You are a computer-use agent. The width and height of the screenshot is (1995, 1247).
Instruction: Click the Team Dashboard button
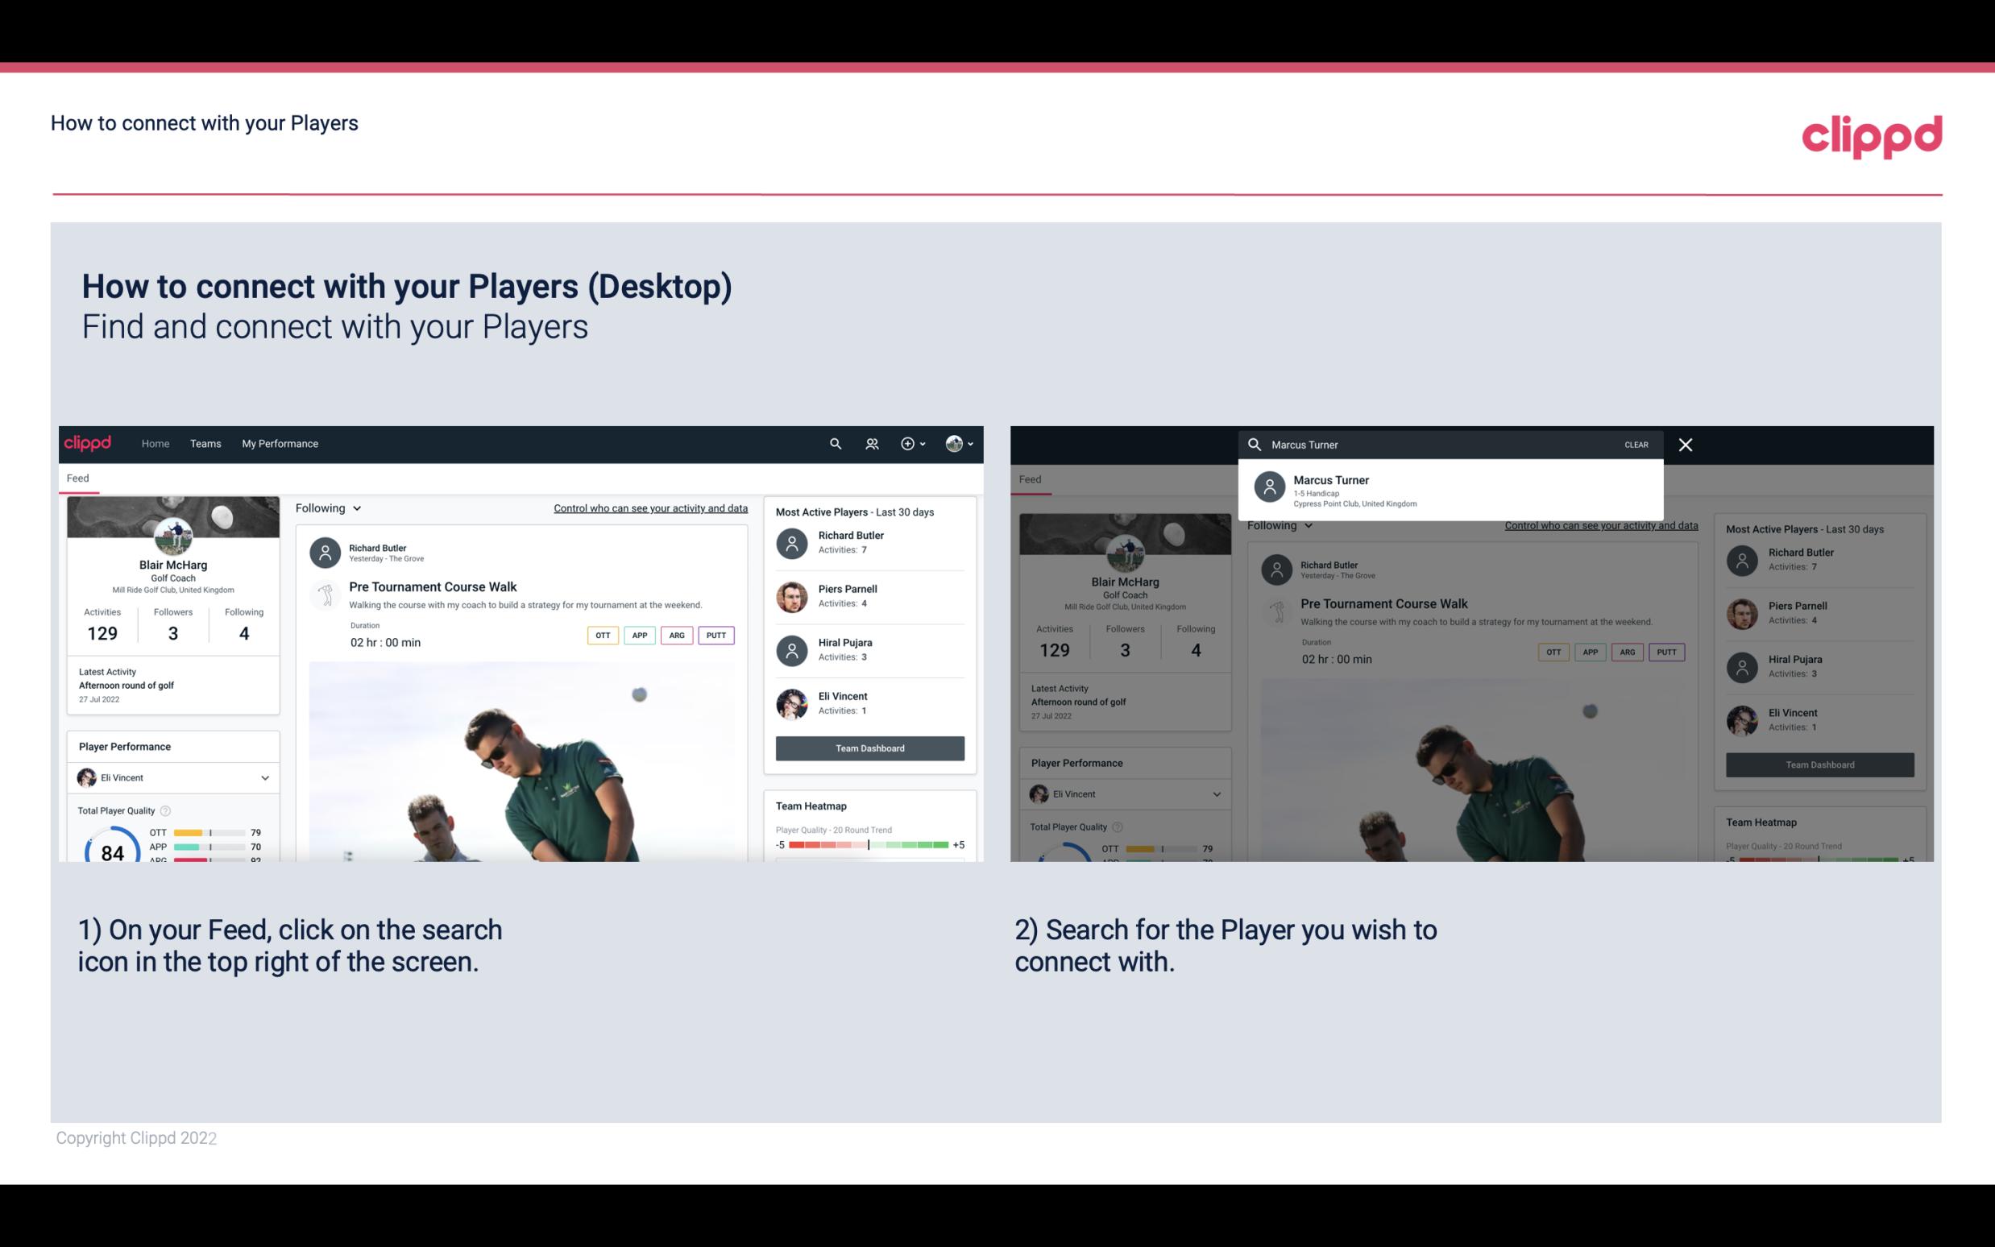pyautogui.click(x=869, y=747)
